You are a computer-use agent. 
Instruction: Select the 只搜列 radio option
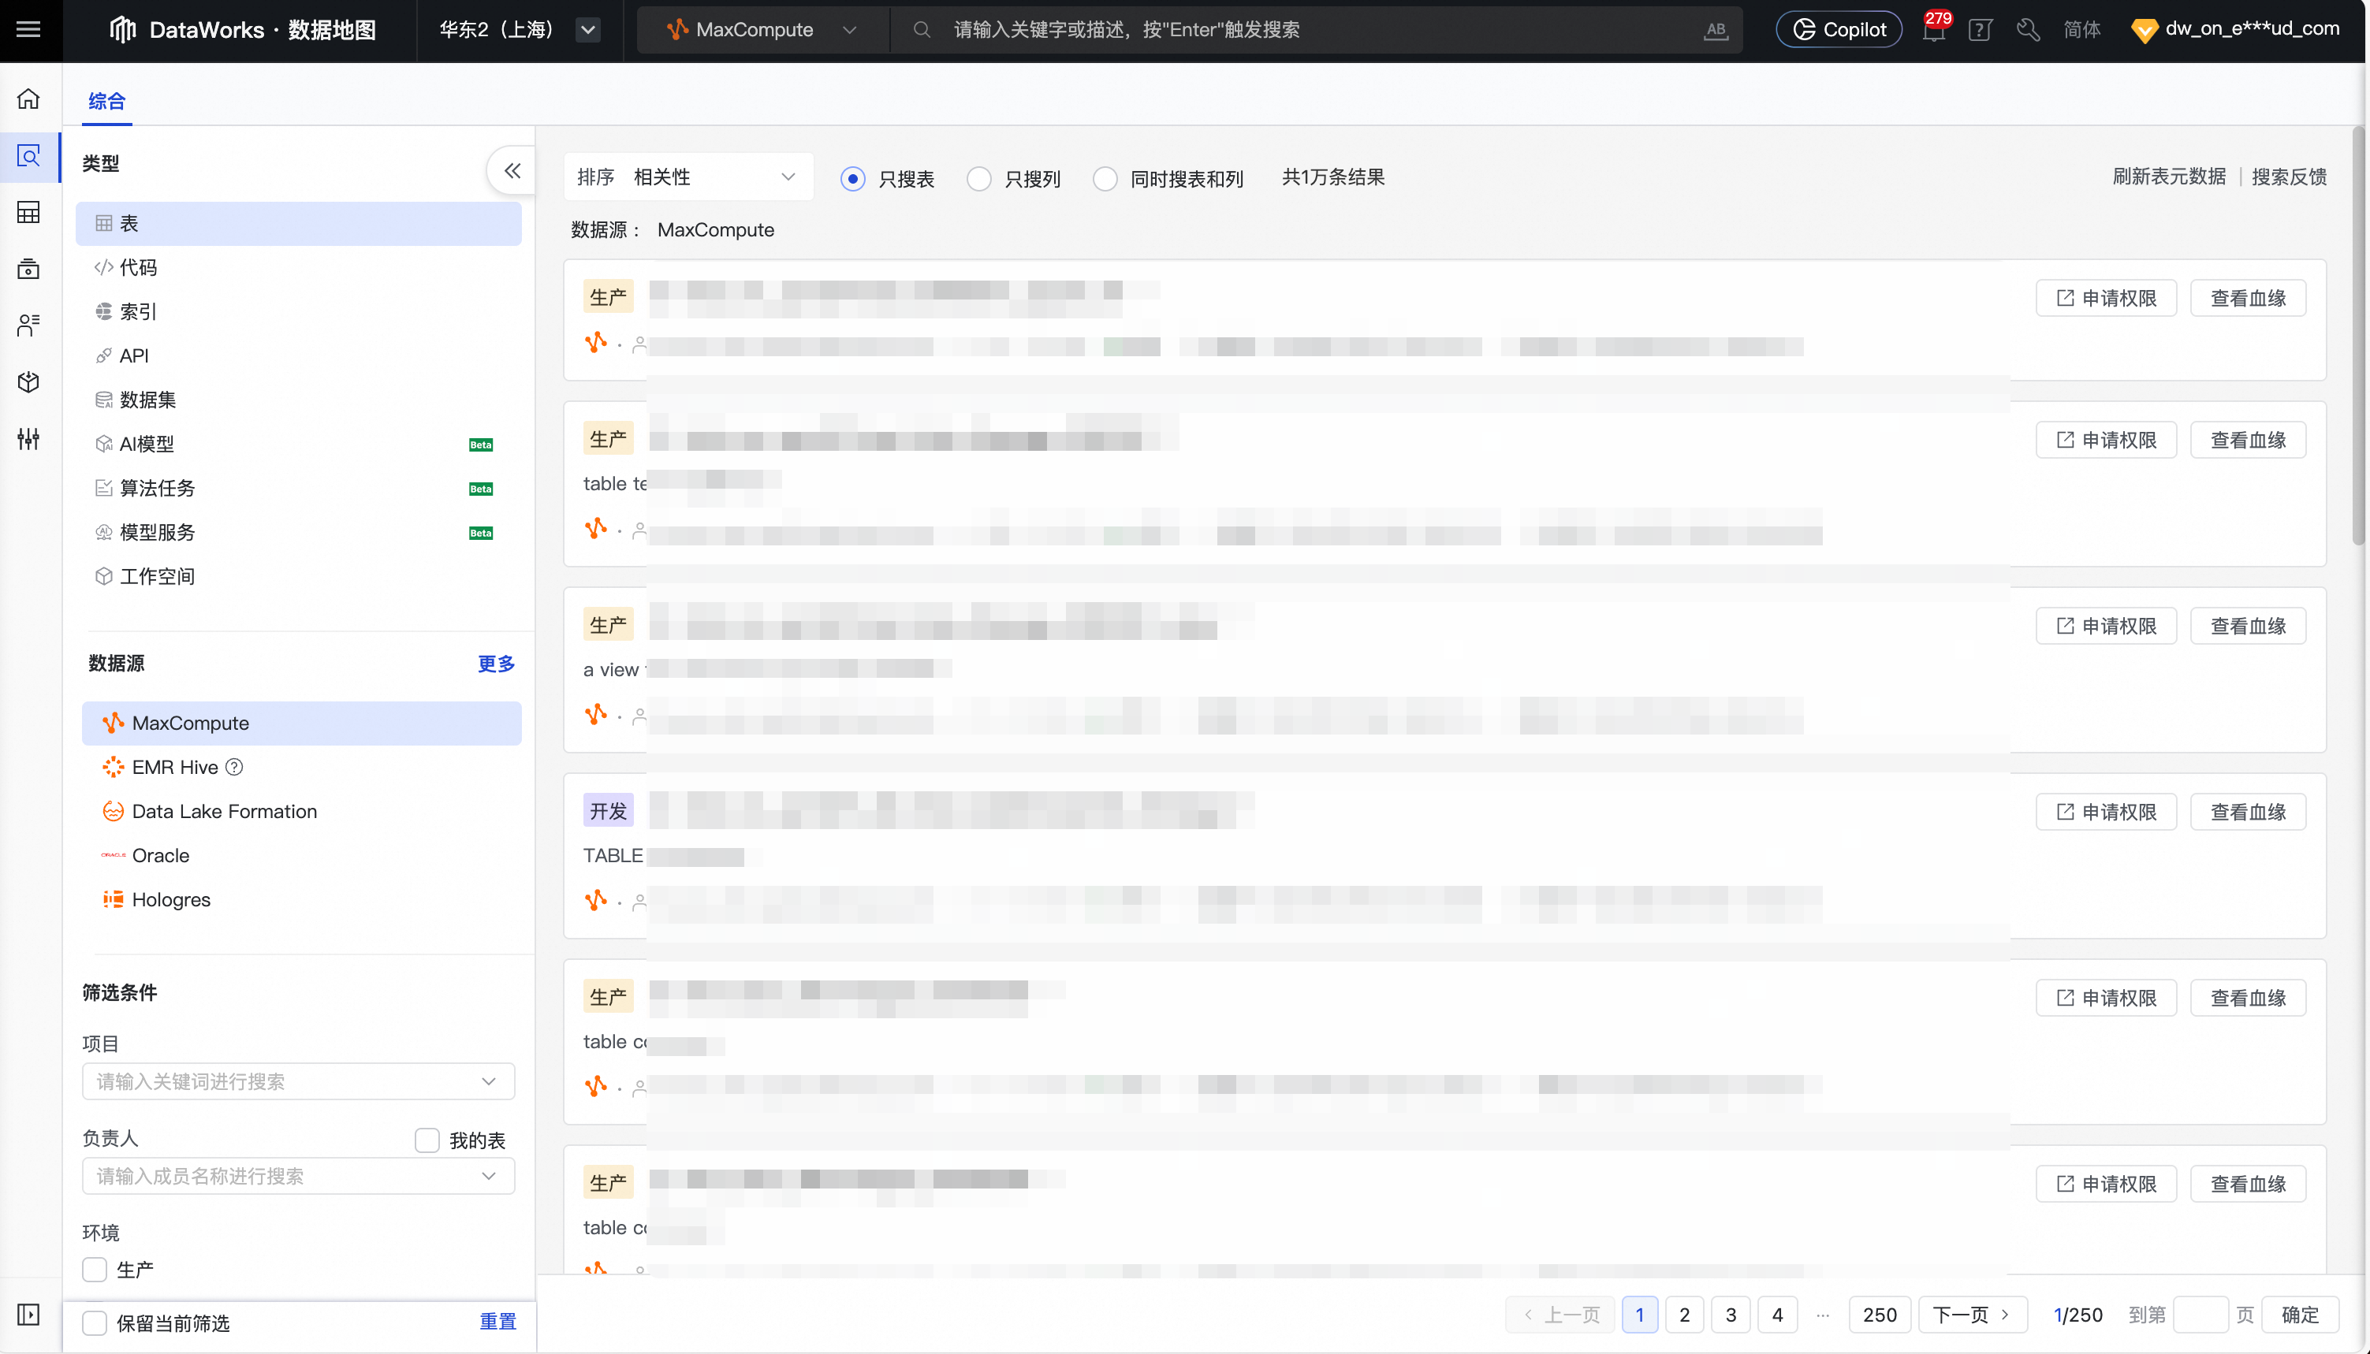(x=978, y=179)
